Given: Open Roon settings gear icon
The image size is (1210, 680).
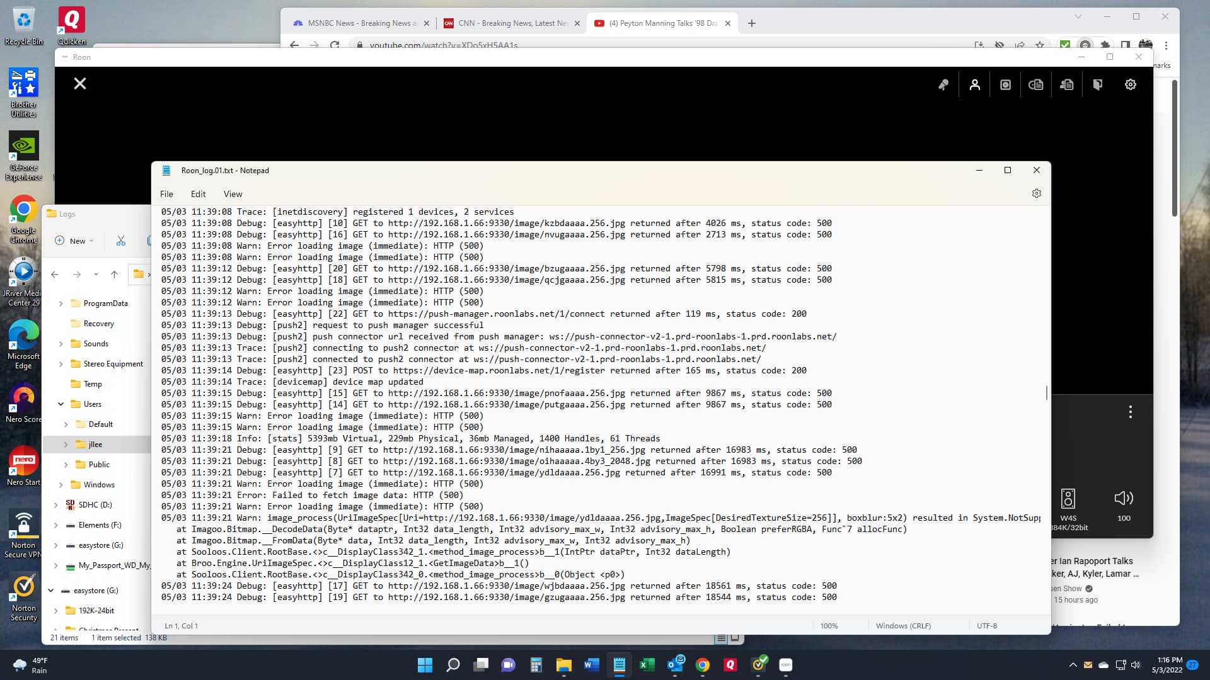Looking at the screenshot, I should click(x=1131, y=84).
